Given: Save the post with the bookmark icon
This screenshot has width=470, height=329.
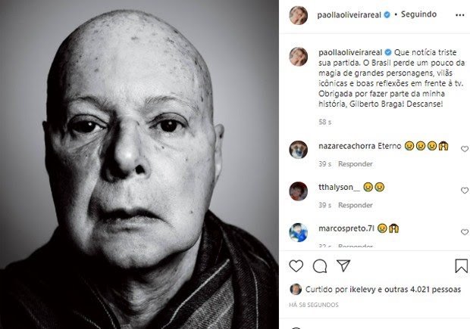Looking at the screenshot, I should 462,265.
